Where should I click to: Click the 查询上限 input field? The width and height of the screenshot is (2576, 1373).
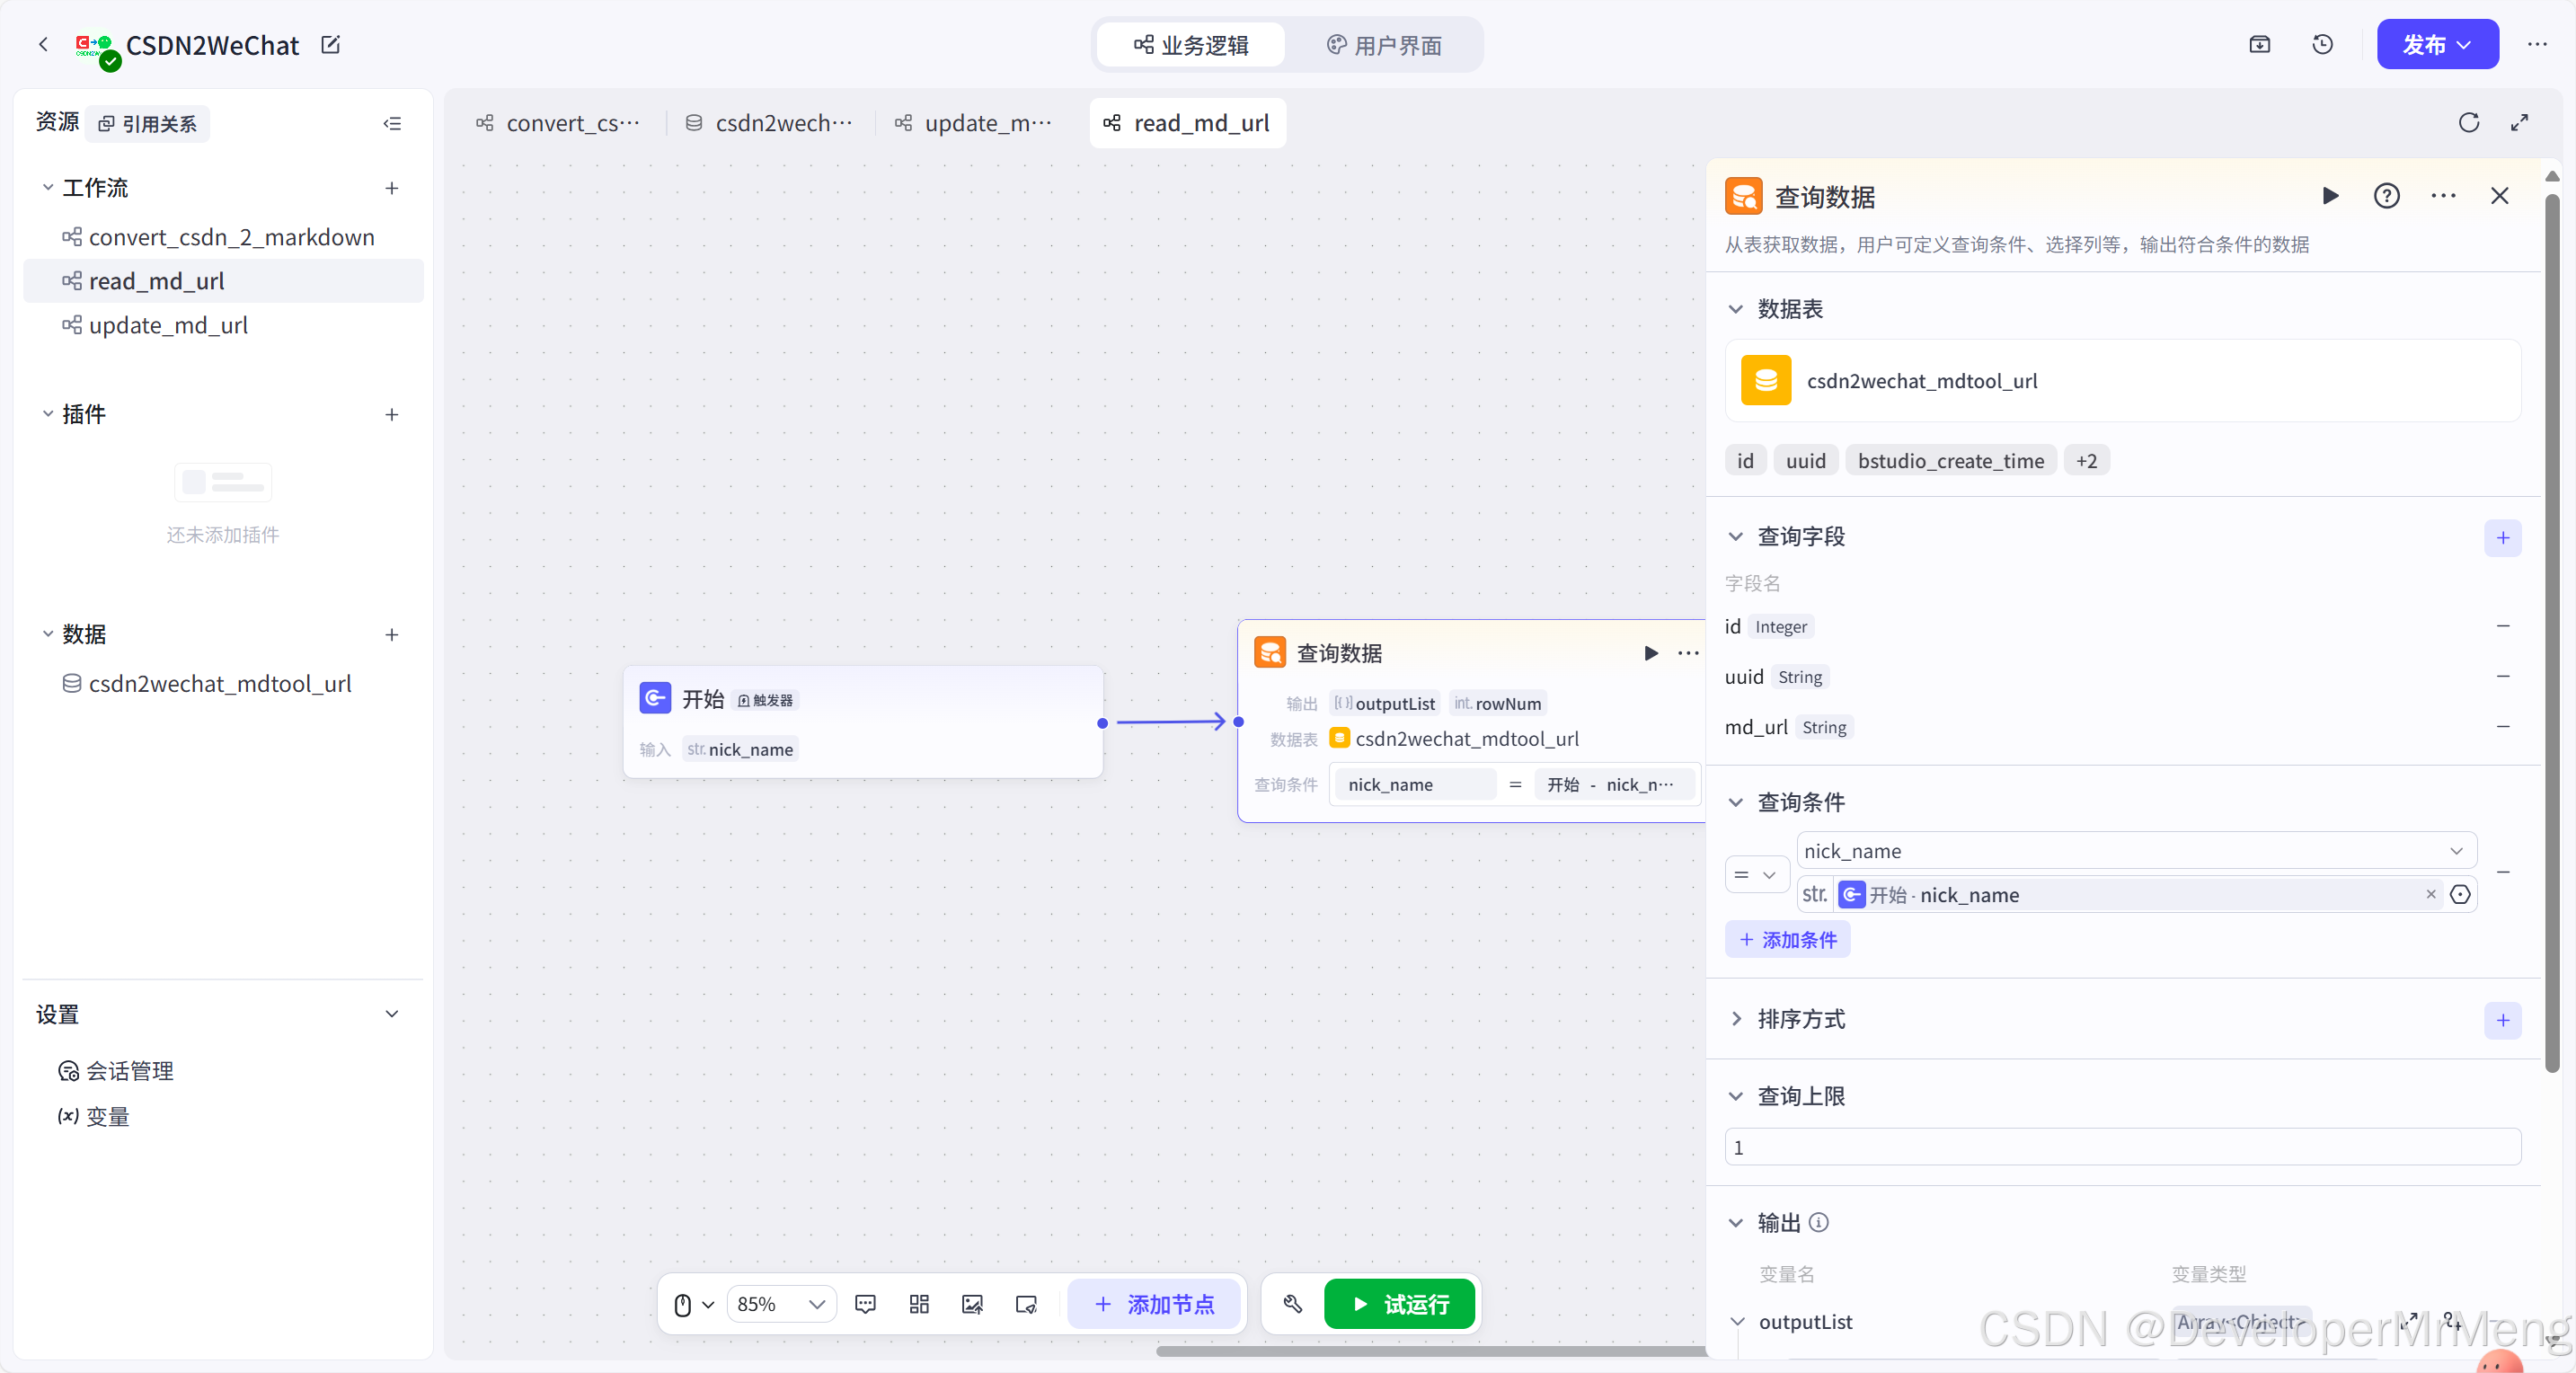pos(2122,1147)
